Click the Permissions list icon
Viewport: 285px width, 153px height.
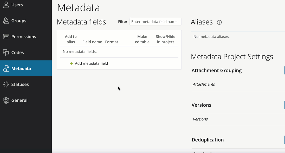[6, 37]
